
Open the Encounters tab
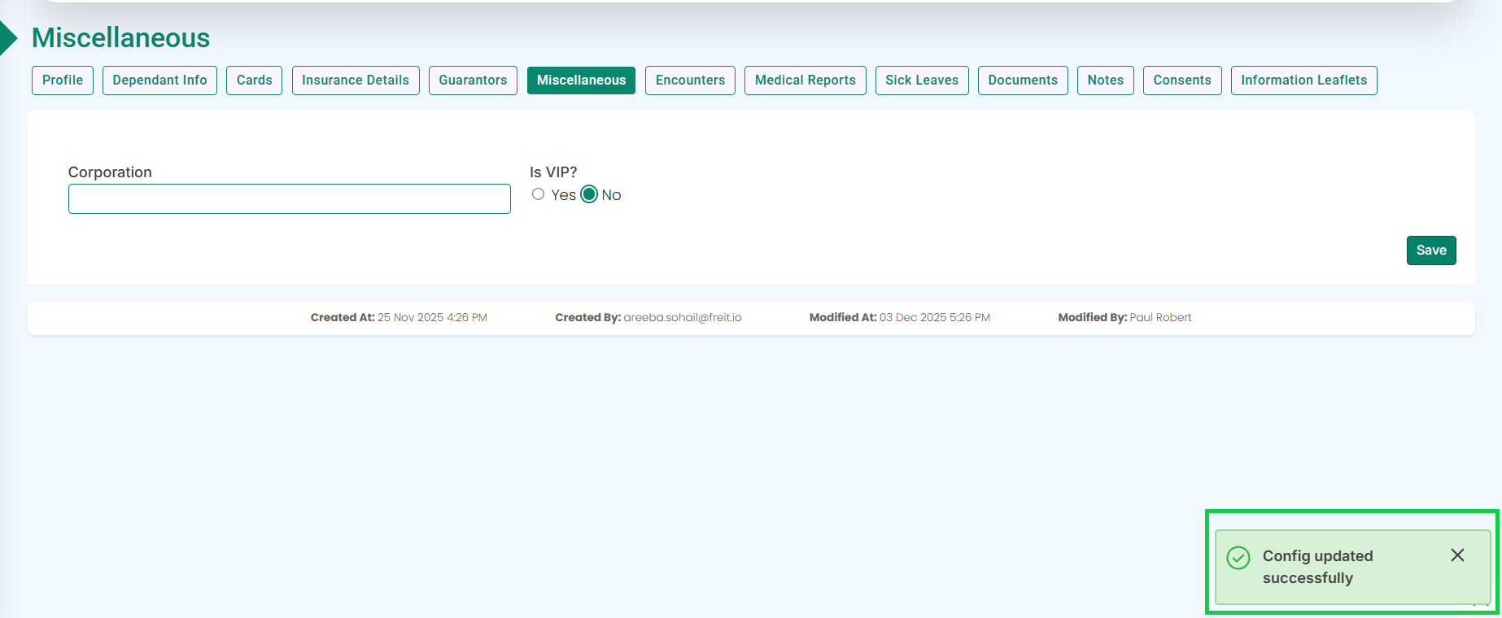pyautogui.click(x=690, y=81)
